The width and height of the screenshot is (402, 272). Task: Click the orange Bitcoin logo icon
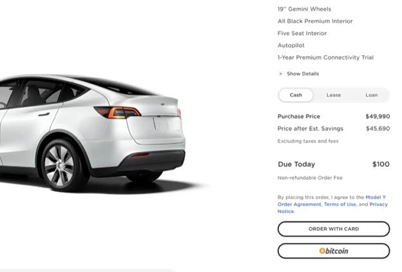(322, 251)
